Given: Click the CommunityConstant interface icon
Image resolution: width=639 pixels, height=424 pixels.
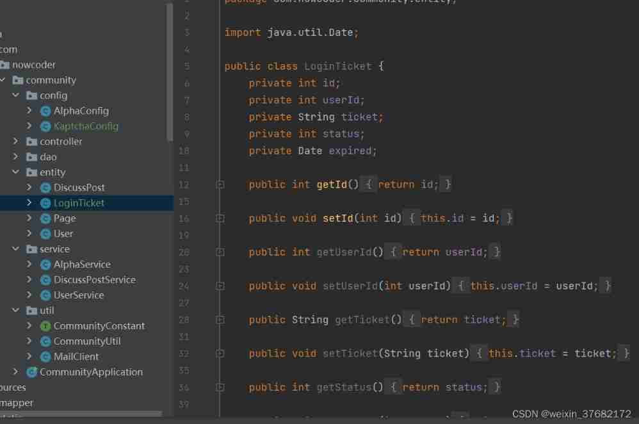Looking at the screenshot, I should (45, 326).
